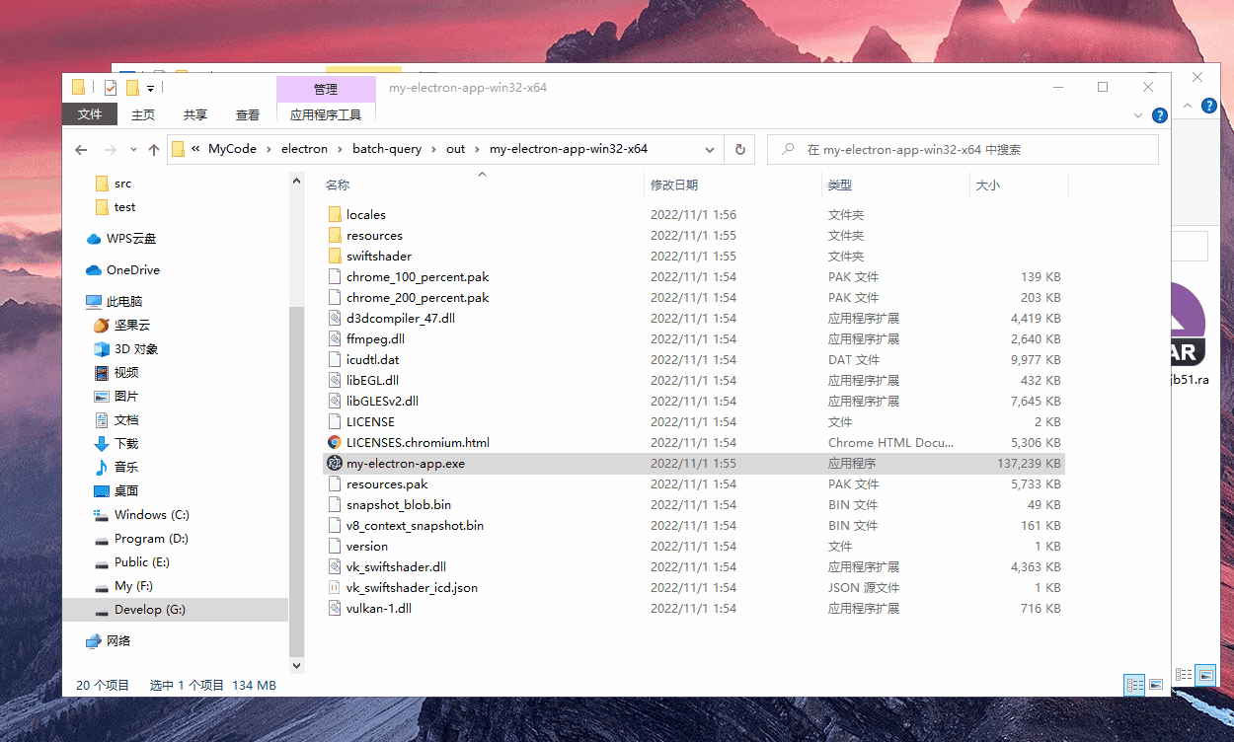This screenshot has height=742, width=1234.
Task: Open 下载 (Downloads) in sidebar
Action: (x=116, y=444)
